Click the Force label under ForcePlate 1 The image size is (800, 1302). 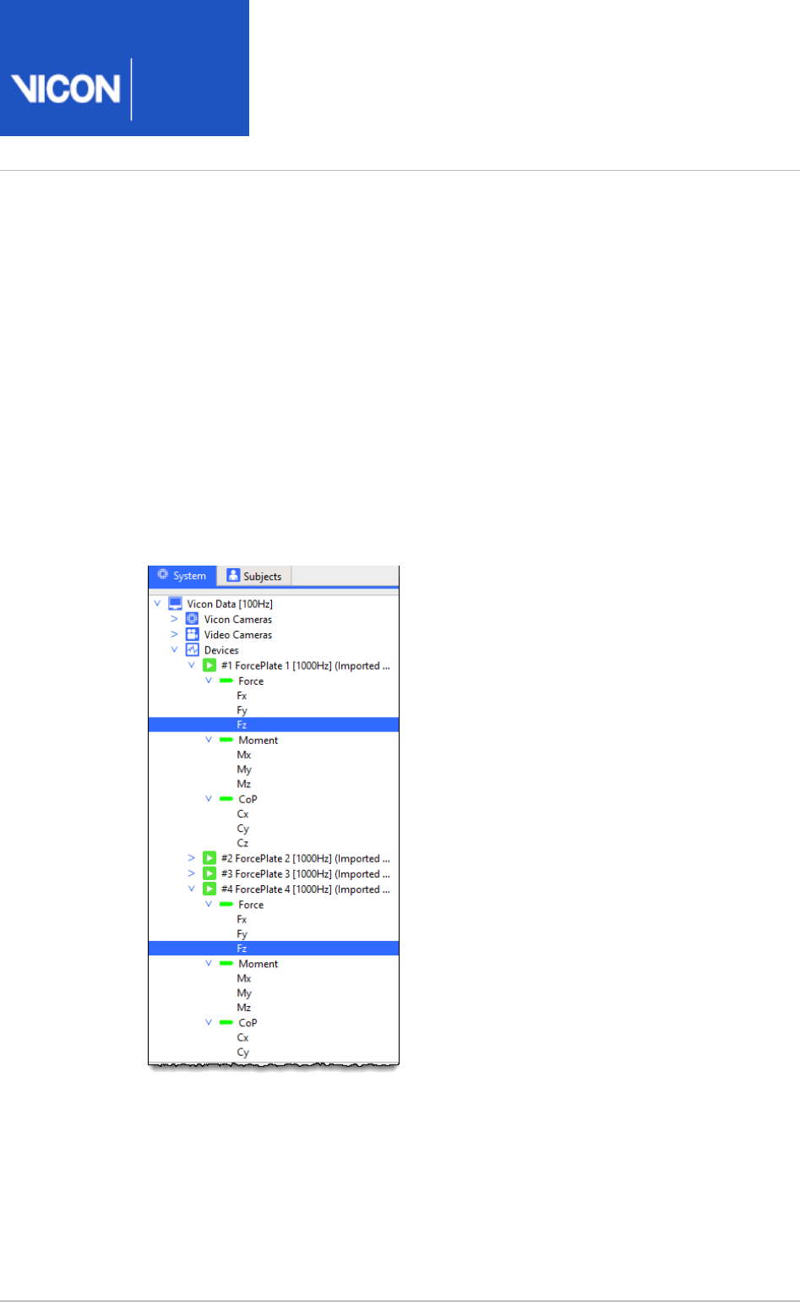[251, 681]
